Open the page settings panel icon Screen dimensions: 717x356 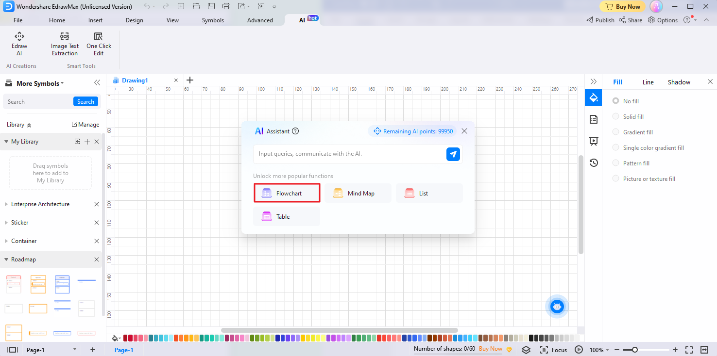593,119
